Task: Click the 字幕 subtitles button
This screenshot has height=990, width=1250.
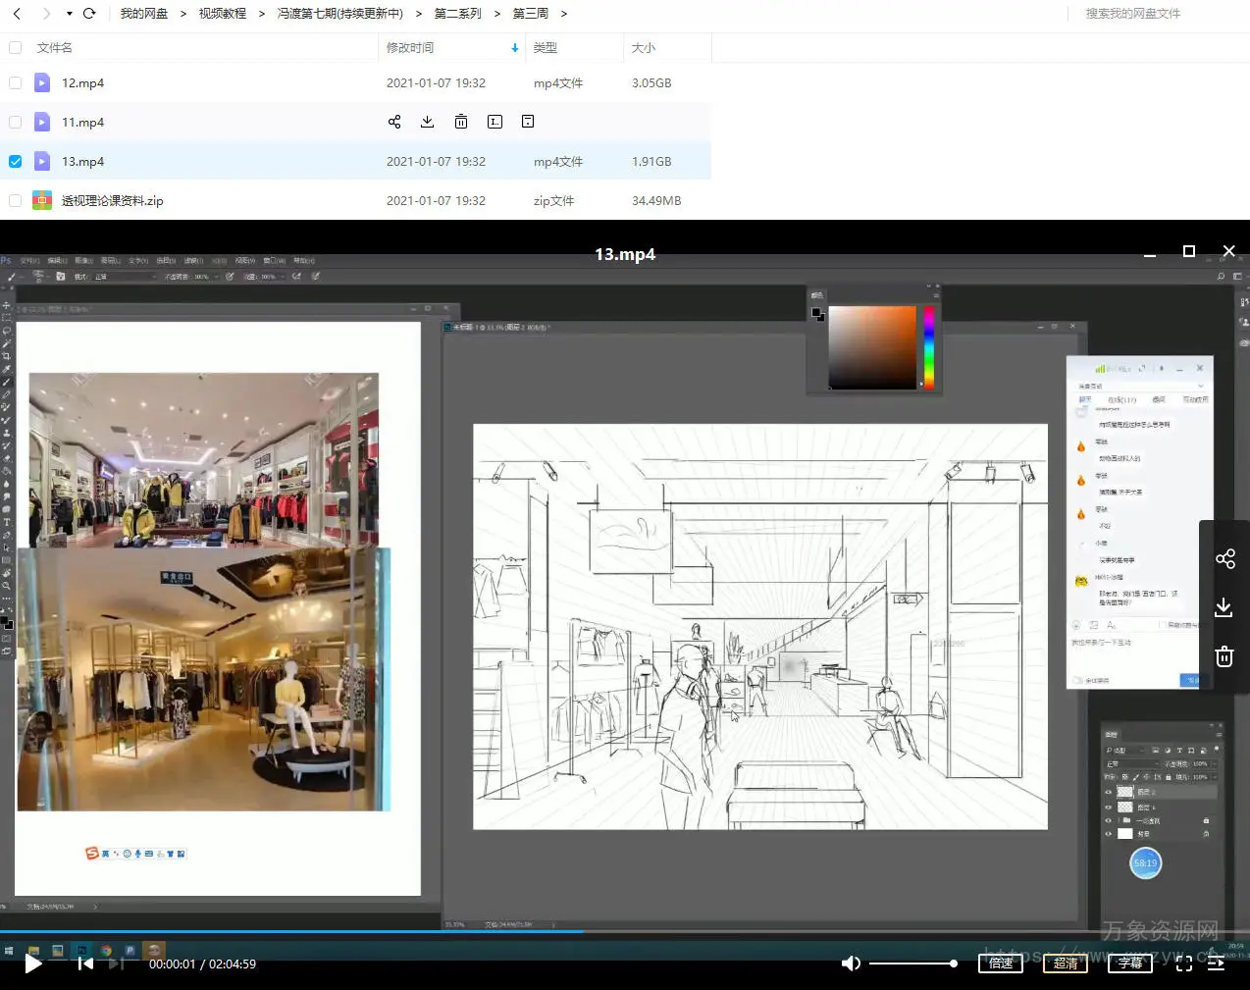Action: pos(1130,964)
